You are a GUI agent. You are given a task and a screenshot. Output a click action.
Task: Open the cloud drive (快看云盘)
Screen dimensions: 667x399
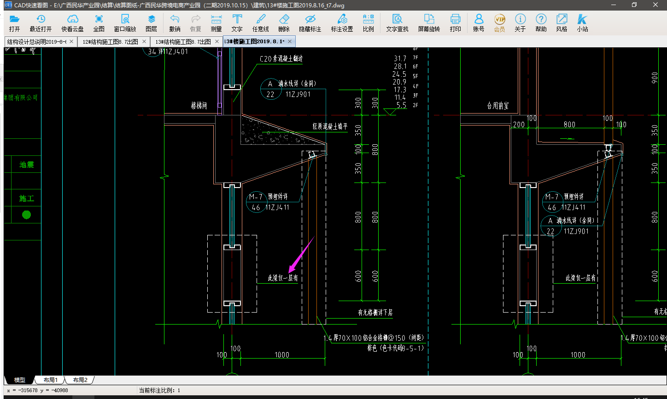(x=72, y=23)
